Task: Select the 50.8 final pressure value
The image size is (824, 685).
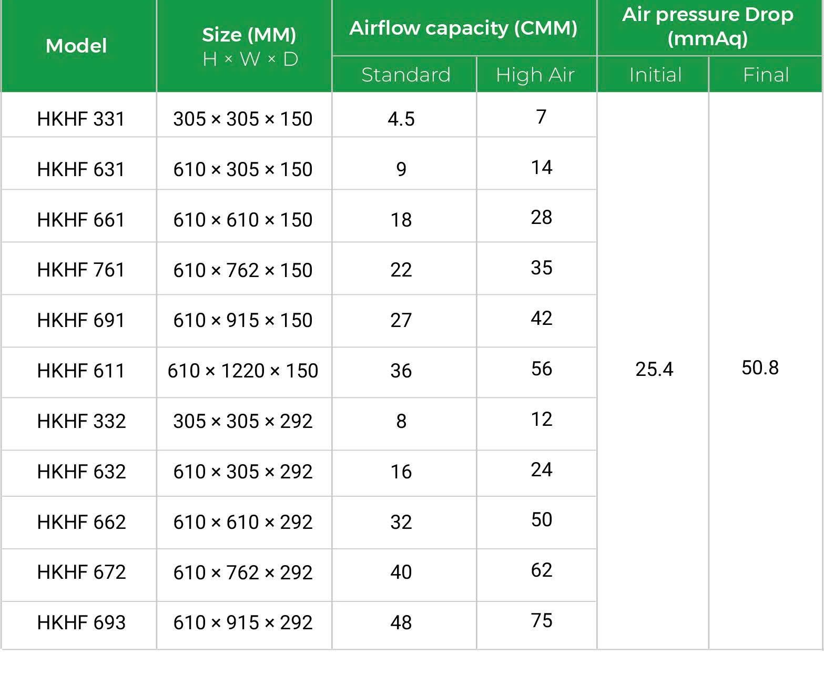Action: coord(760,367)
